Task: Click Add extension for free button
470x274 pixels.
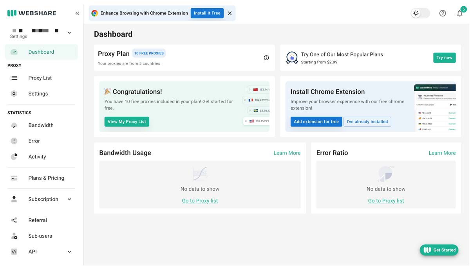Action: (316, 122)
